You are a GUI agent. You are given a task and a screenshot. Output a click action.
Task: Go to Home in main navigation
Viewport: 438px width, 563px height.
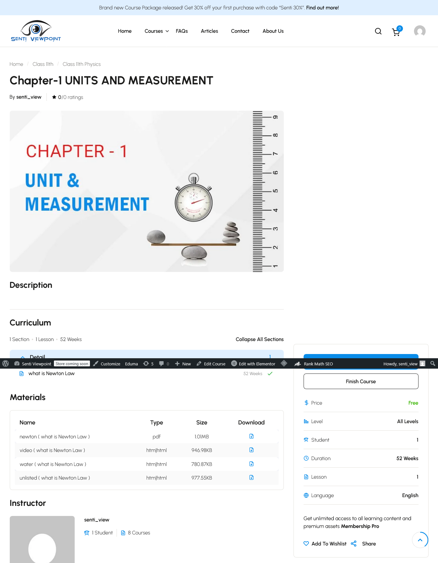pyautogui.click(x=125, y=31)
